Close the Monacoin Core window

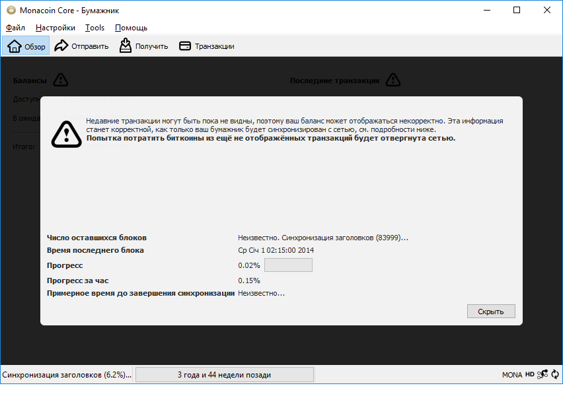click(547, 10)
